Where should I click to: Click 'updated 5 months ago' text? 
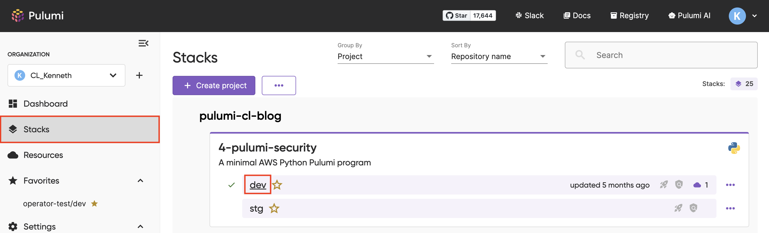pos(610,185)
